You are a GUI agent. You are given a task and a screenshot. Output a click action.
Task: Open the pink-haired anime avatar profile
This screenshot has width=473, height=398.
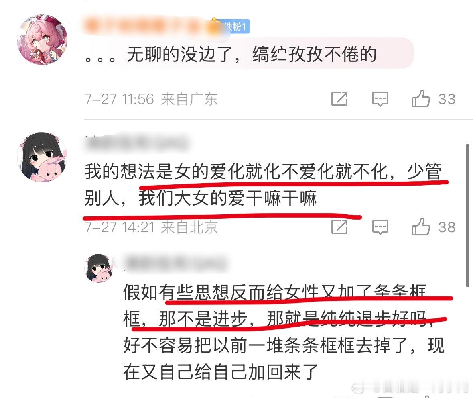(x=42, y=39)
